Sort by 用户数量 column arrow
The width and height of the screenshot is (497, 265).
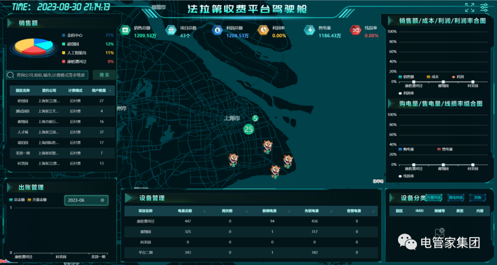(110, 90)
